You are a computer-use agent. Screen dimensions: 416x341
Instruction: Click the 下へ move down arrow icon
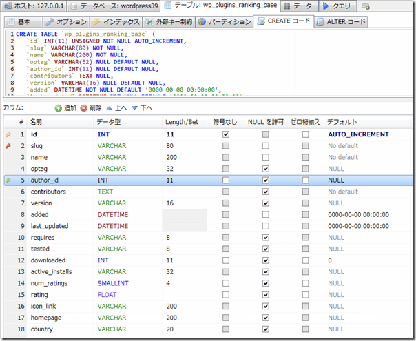click(135, 108)
